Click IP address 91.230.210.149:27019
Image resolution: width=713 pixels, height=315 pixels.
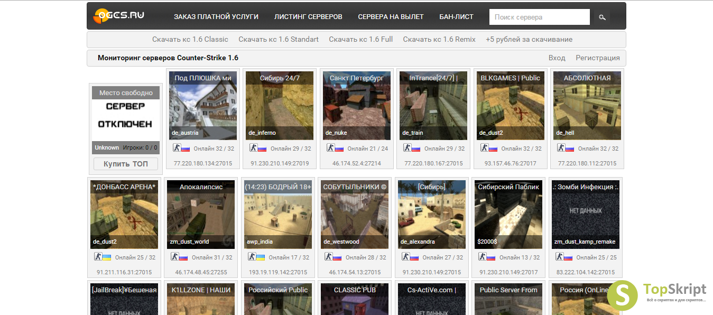(280, 163)
